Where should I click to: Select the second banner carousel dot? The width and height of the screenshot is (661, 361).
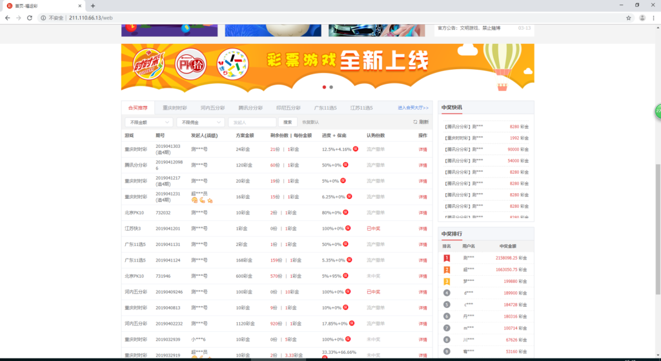(331, 87)
